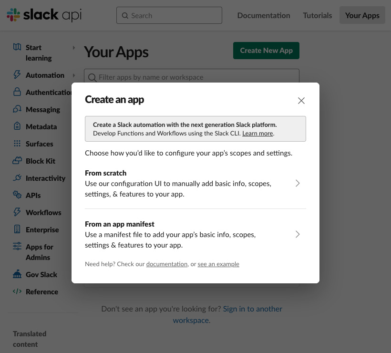
Task: Open the Reference sidebar section
Action: click(42, 292)
